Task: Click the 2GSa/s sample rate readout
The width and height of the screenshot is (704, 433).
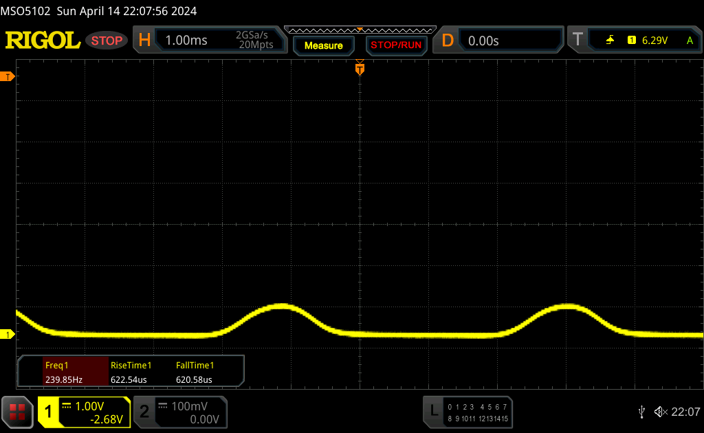Action: click(x=252, y=35)
